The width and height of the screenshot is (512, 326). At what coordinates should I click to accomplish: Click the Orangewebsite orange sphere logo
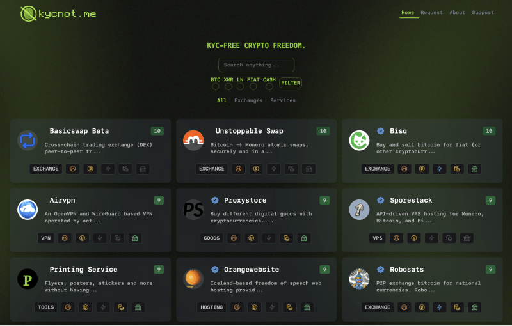coord(193,279)
